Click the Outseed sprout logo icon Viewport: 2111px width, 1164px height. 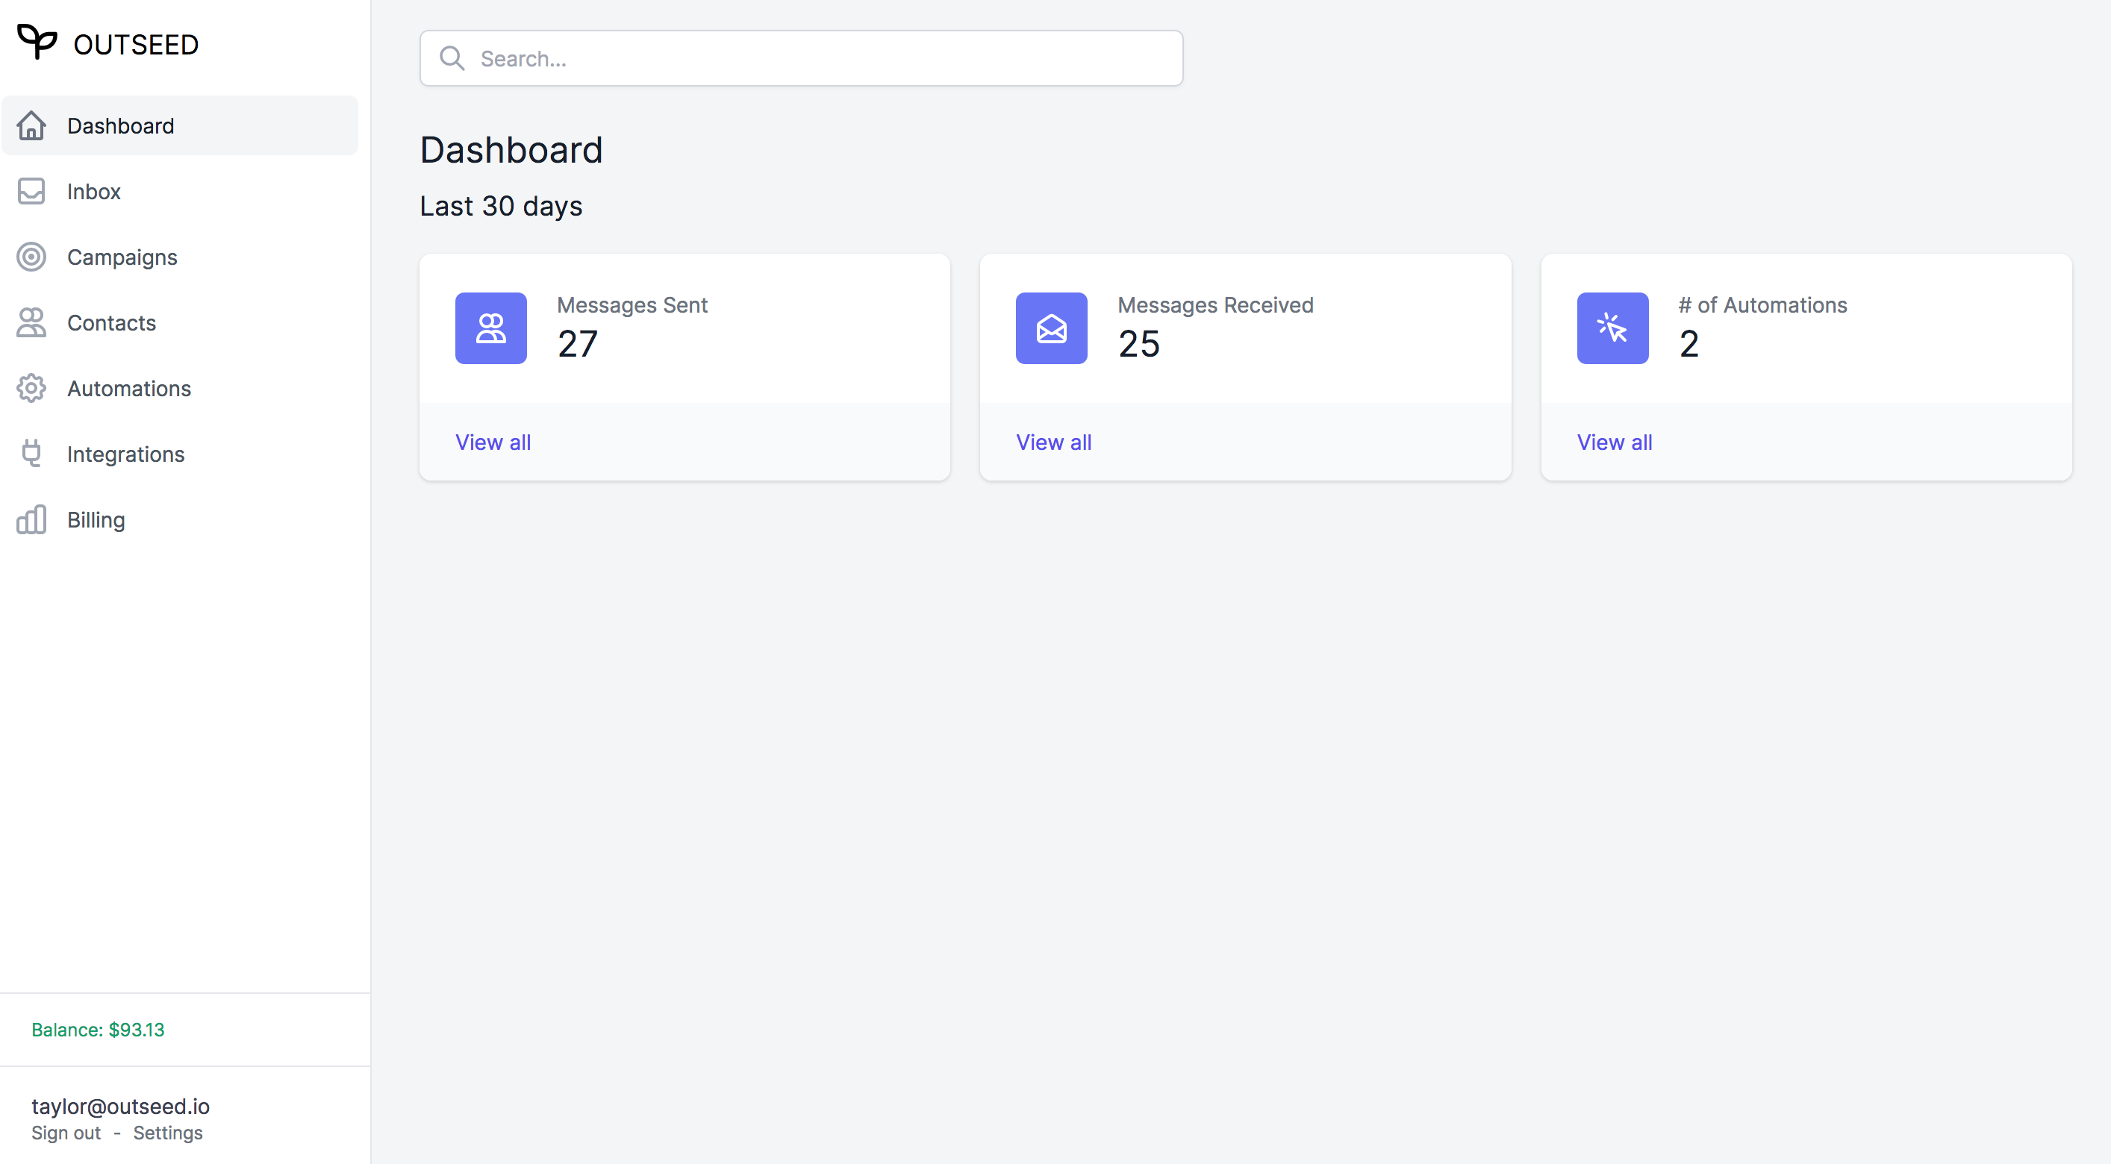pyautogui.click(x=37, y=41)
